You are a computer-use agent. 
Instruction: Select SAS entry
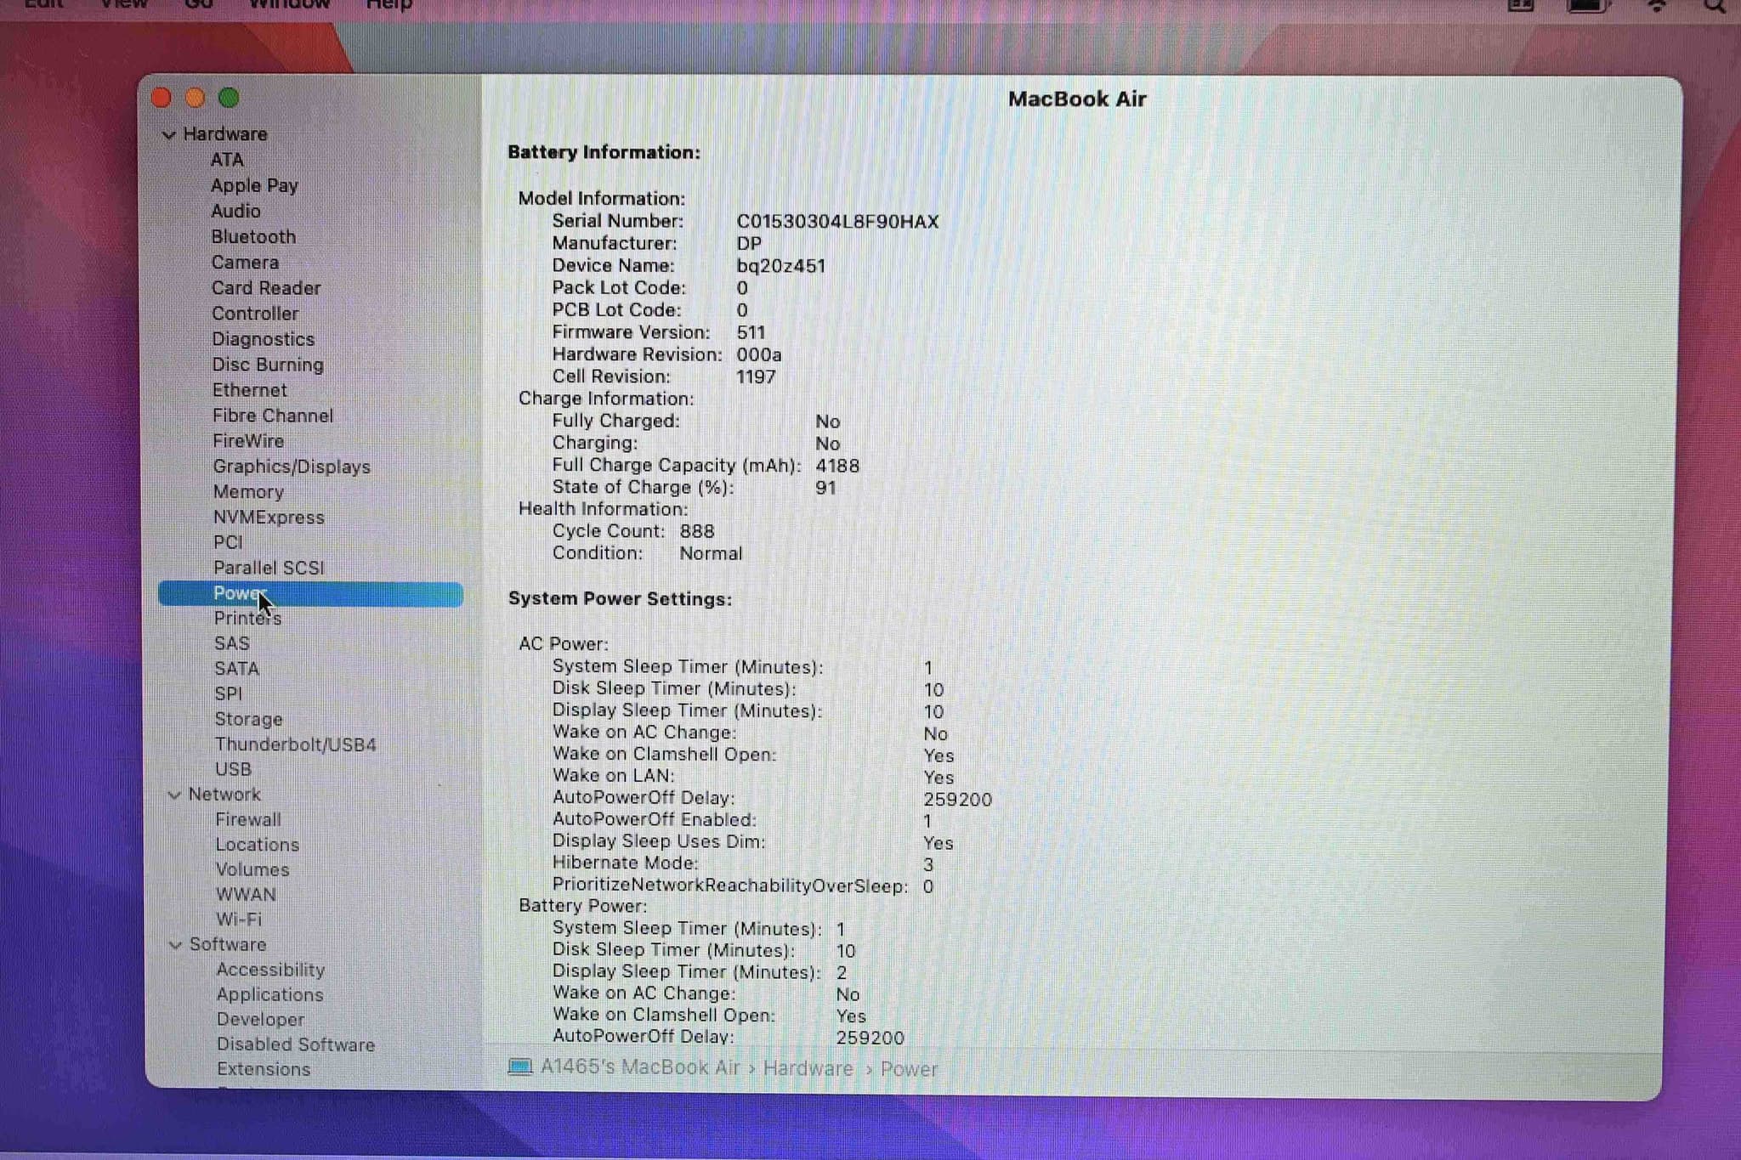(x=232, y=643)
